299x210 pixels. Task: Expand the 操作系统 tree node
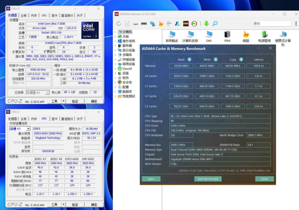[x=115, y=41]
